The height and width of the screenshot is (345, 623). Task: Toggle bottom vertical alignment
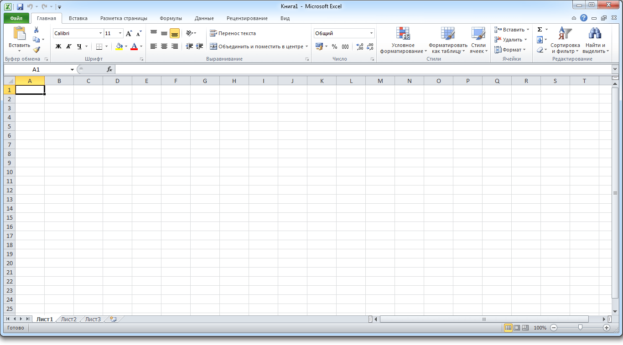point(175,33)
